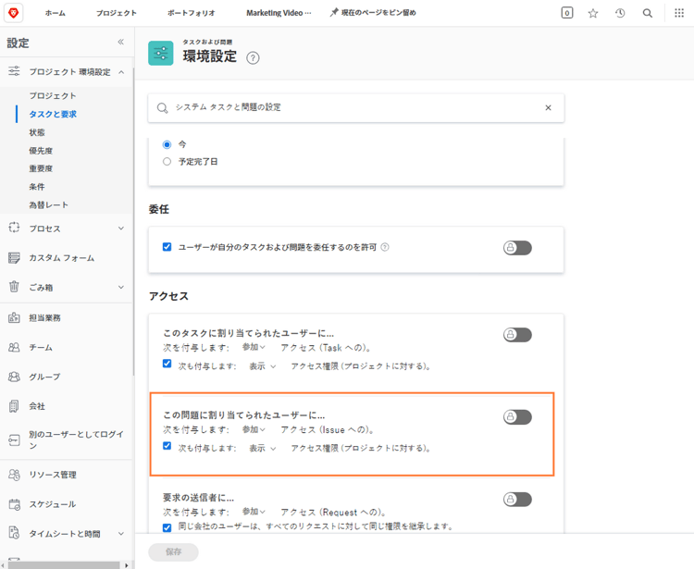Viewport: 694px width, 569px height.
Task: Open 重要度 settings in sidebar
Action: 41,168
